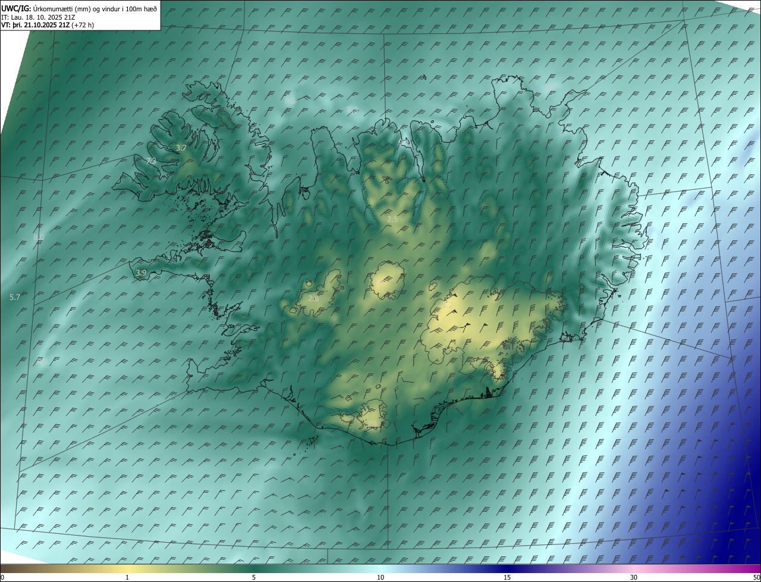This screenshot has width=761, height=582.
Task: Click the UWC/IG map title text
Action: (x=79, y=8)
